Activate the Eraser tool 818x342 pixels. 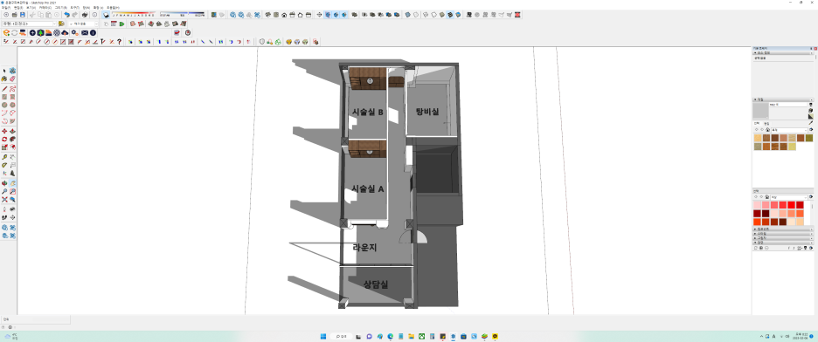12,79
